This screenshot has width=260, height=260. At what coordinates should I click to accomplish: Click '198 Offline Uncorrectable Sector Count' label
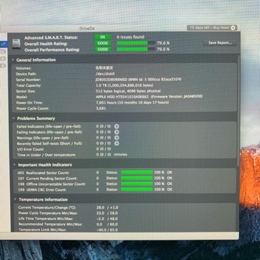(x=52, y=184)
